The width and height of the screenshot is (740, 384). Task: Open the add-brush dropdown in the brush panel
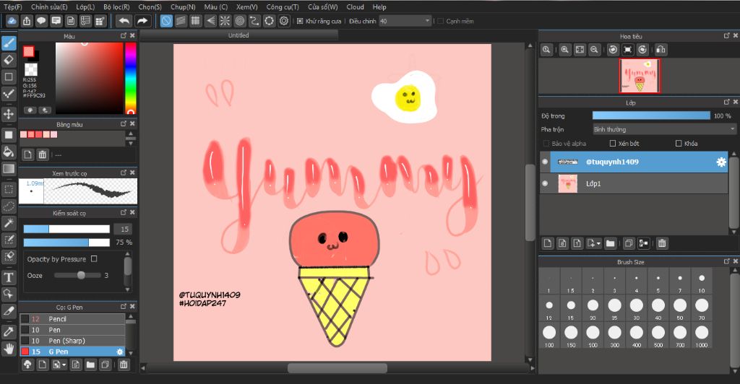tap(59, 365)
